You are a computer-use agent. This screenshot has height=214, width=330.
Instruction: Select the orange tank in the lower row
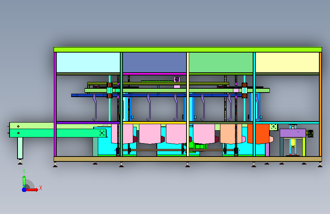pos(258,134)
